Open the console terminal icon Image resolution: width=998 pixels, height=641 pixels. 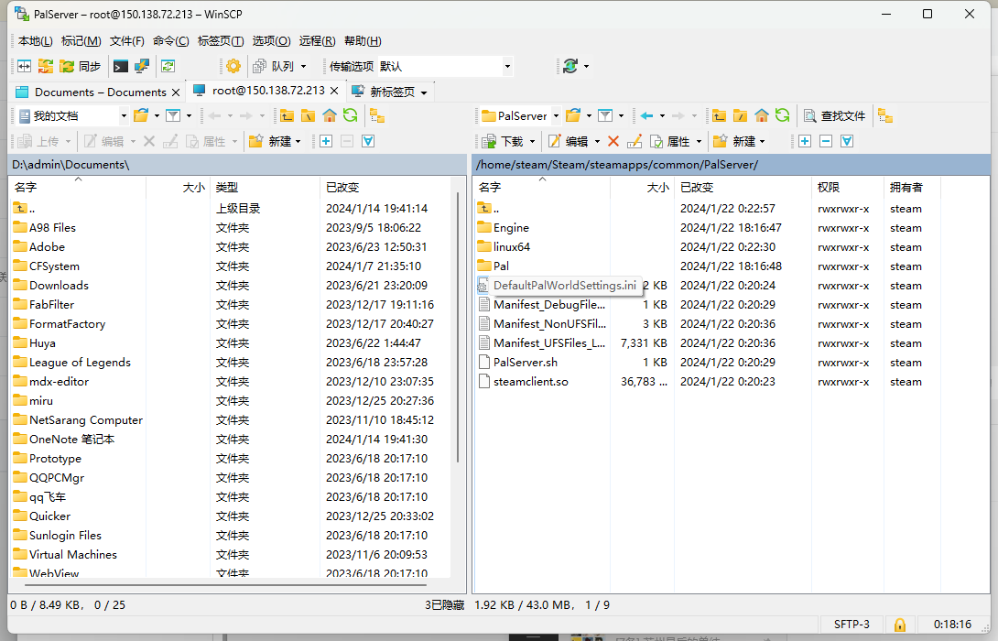click(x=120, y=66)
